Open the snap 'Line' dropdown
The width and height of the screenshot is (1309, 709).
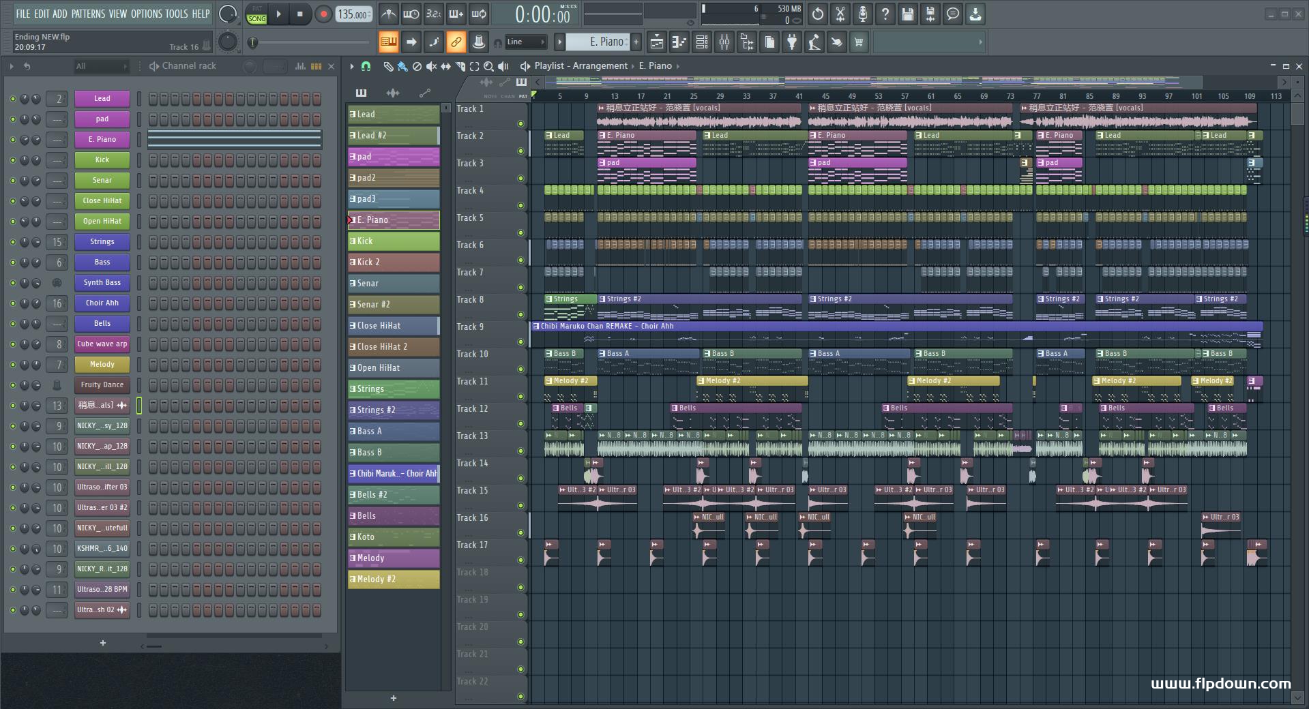(x=526, y=42)
